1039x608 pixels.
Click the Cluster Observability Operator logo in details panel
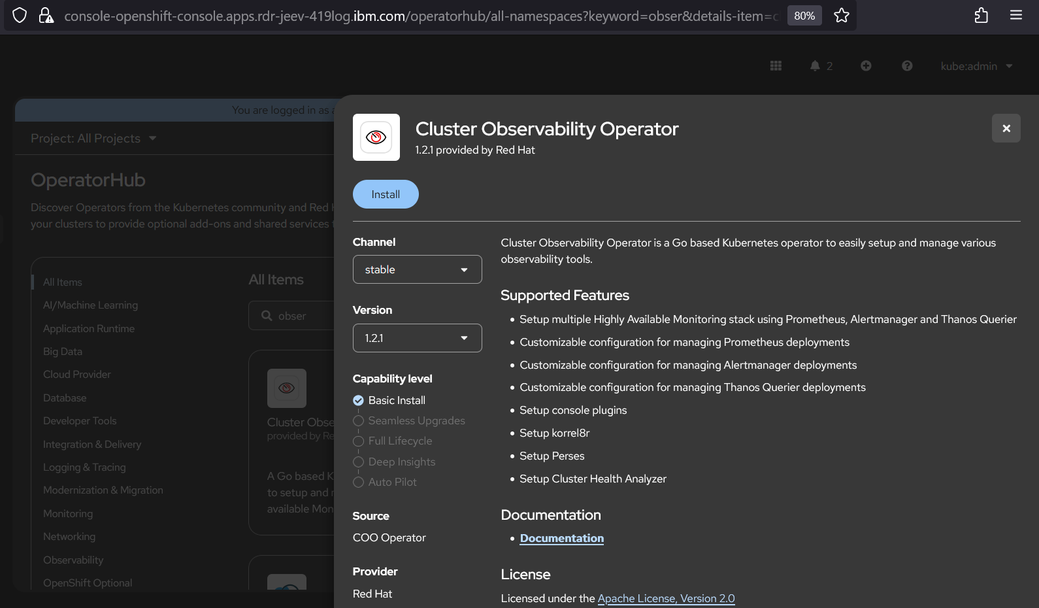376,137
